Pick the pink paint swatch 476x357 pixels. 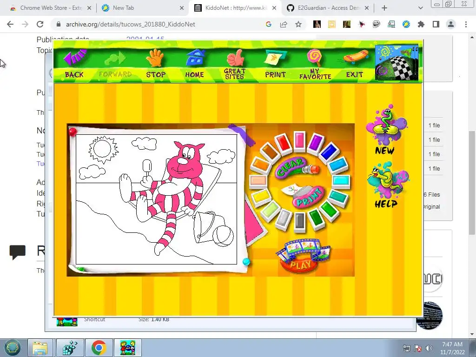pyautogui.click(x=300, y=140)
